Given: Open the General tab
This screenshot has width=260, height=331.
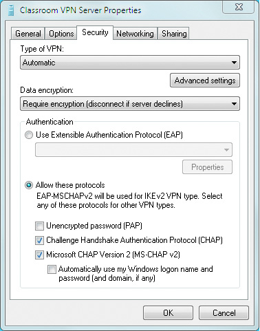Looking at the screenshot, I should coord(28,34).
